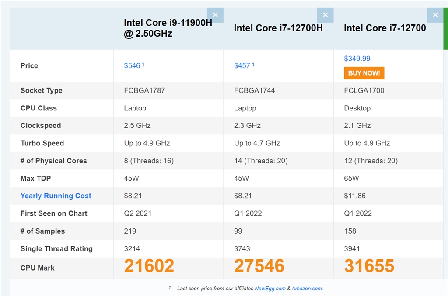The width and height of the screenshot is (448, 296).
Task: Visit the NewEgg.com affiliate link
Action: pos(270,289)
